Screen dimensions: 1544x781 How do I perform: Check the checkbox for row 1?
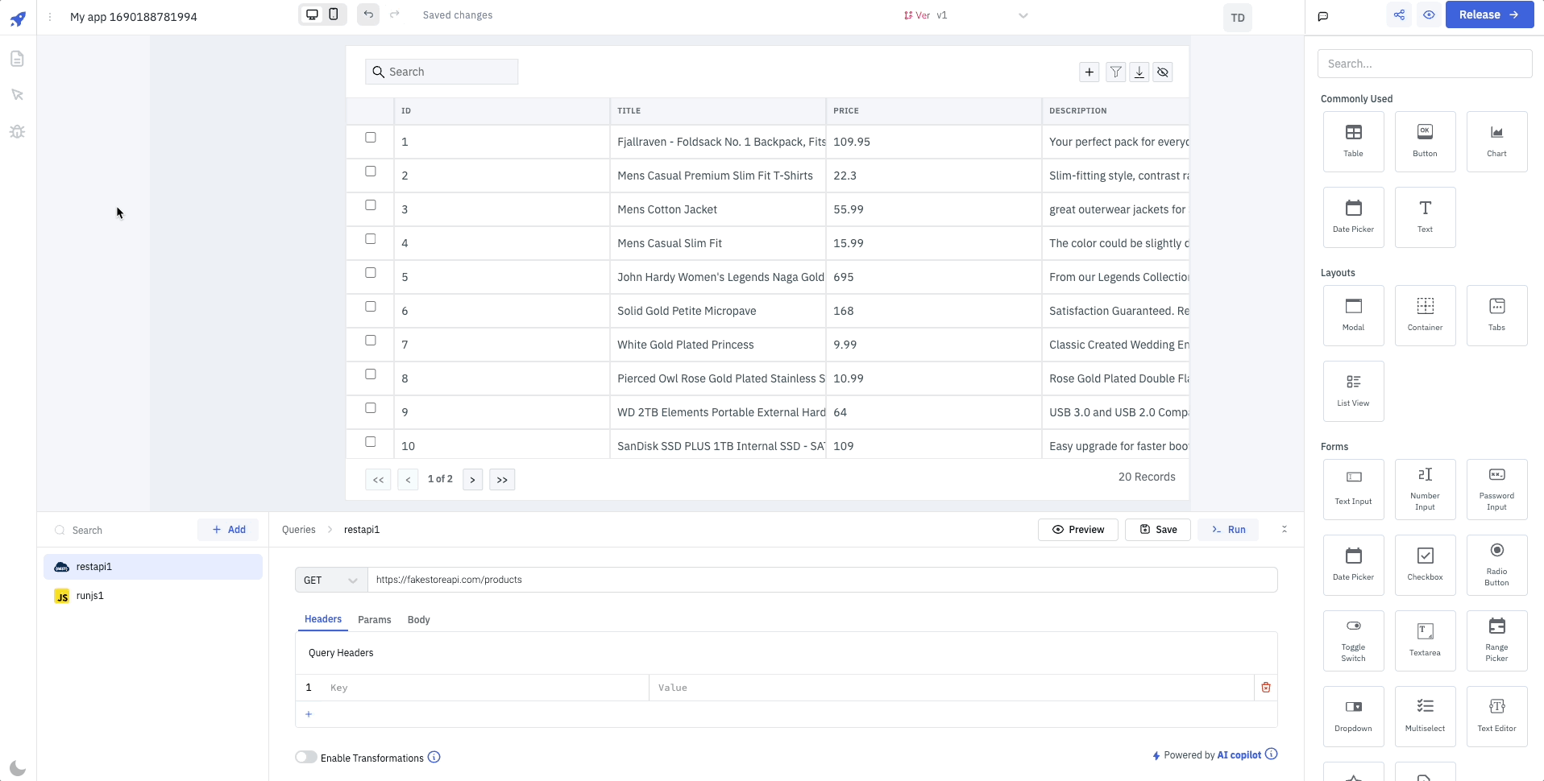(371, 138)
